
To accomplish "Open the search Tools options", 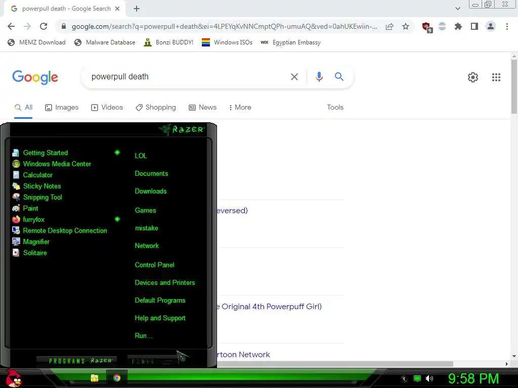I will pyautogui.click(x=335, y=107).
